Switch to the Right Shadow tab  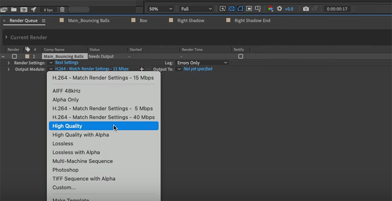190,21
